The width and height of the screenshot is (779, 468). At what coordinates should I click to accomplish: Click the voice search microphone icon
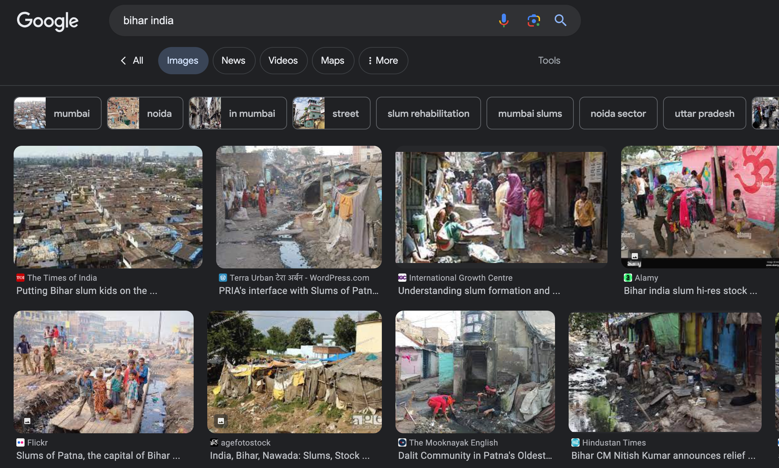504,20
